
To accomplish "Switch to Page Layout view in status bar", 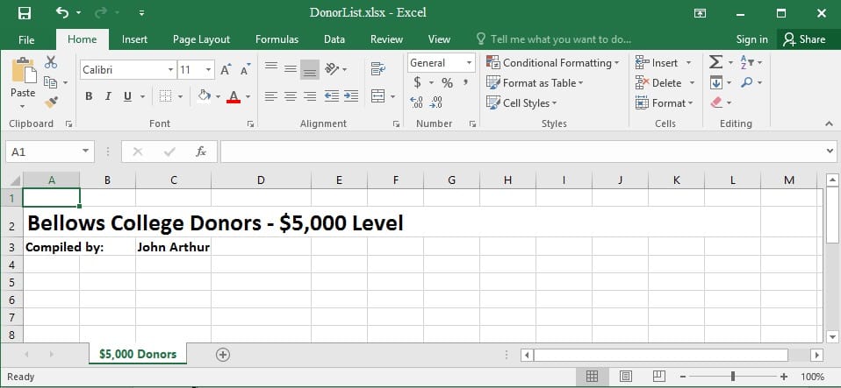I will coord(625,377).
